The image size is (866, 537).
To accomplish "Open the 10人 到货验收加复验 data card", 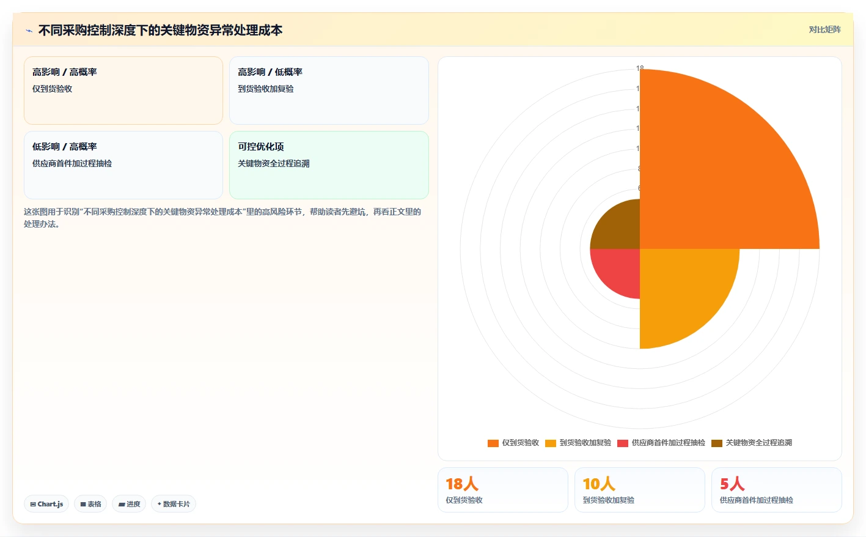I will click(x=640, y=490).
